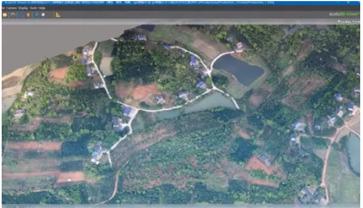Click the orange toolbar icon
Screen dimensions: 363x208
[28, 15]
